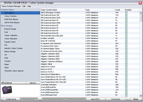The image size is (143, 102).
Task: Select the Other user group
Action: click(x=20, y=68)
